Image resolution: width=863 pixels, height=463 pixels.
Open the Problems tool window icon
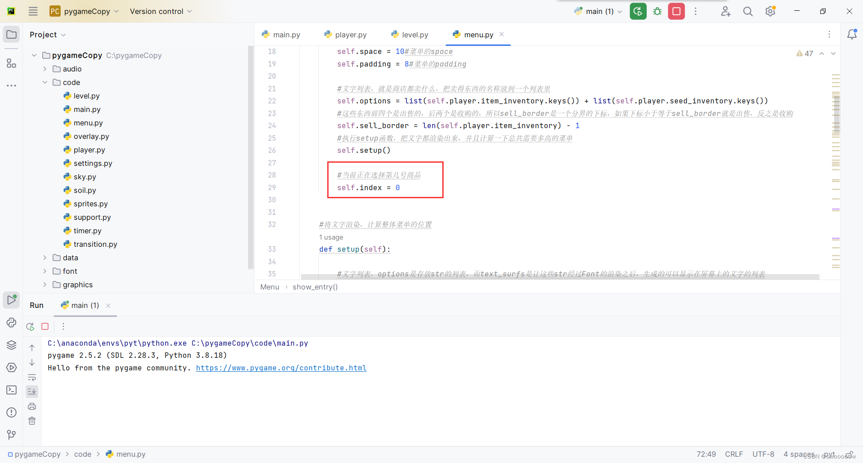point(11,412)
